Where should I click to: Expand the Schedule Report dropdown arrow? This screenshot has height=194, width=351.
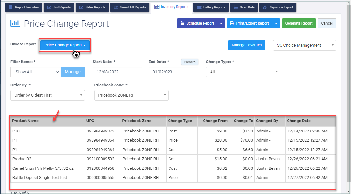coord(221,23)
